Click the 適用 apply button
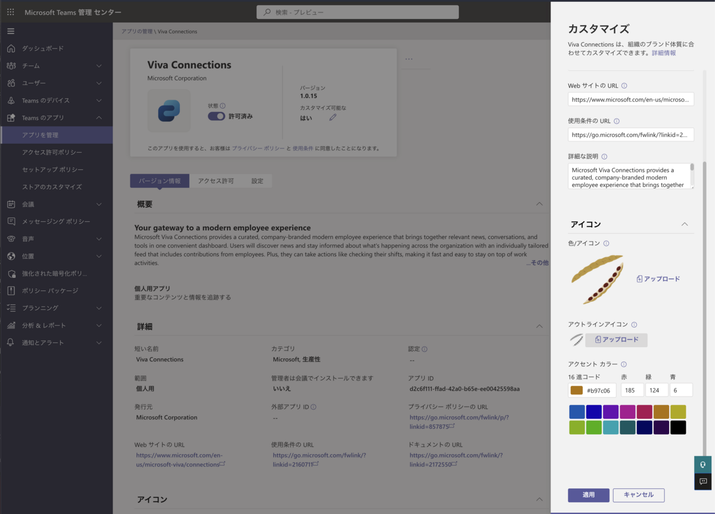The width and height of the screenshot is (715, 514). tap(589, 495)
